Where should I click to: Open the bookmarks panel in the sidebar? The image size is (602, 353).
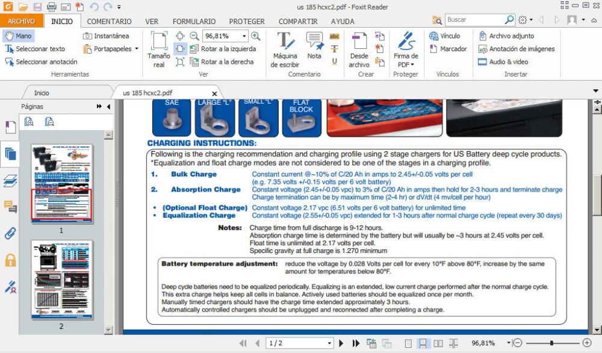tap(10, 127)
